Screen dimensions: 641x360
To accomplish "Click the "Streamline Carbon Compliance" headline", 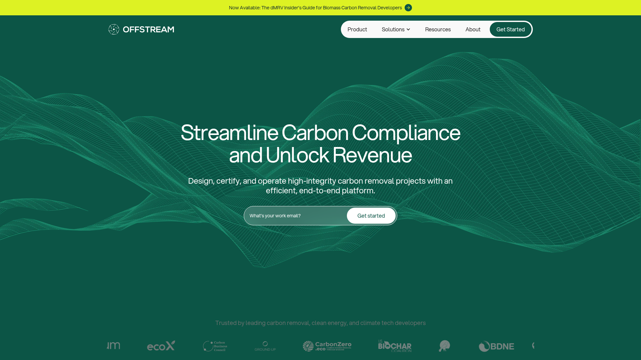I will [320, 143].
